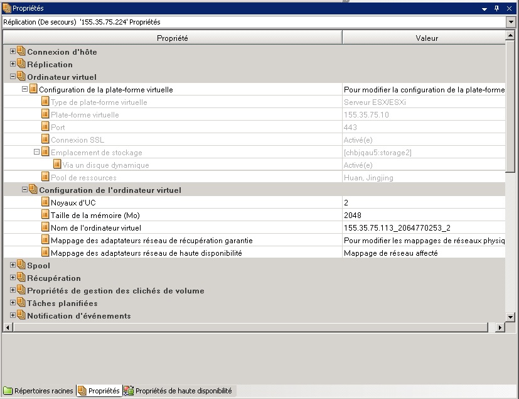The width and height of the screenshot is (519, 399).
Task: Click the Emplacement de stockage property icon
Action: pyautogui.click(x=46, y=152)
